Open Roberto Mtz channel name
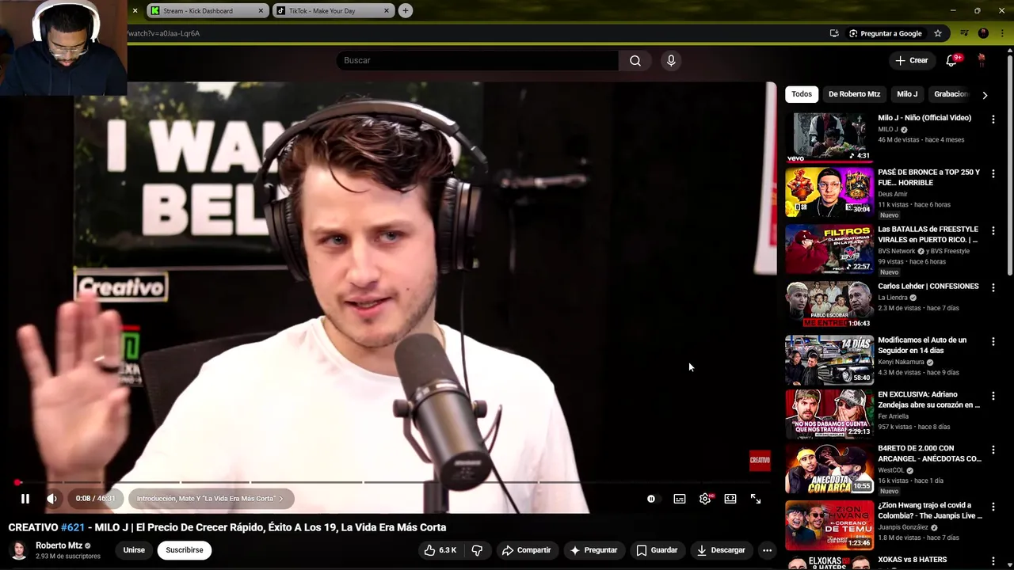1014x570 pixels. click(x=59, y=545)
